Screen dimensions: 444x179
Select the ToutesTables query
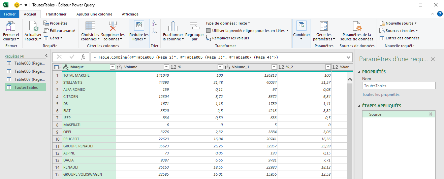pos(26,87)
